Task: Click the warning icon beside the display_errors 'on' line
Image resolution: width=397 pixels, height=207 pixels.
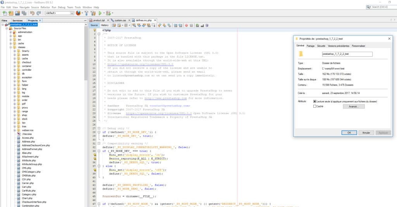Action: (x=95, y=155)
